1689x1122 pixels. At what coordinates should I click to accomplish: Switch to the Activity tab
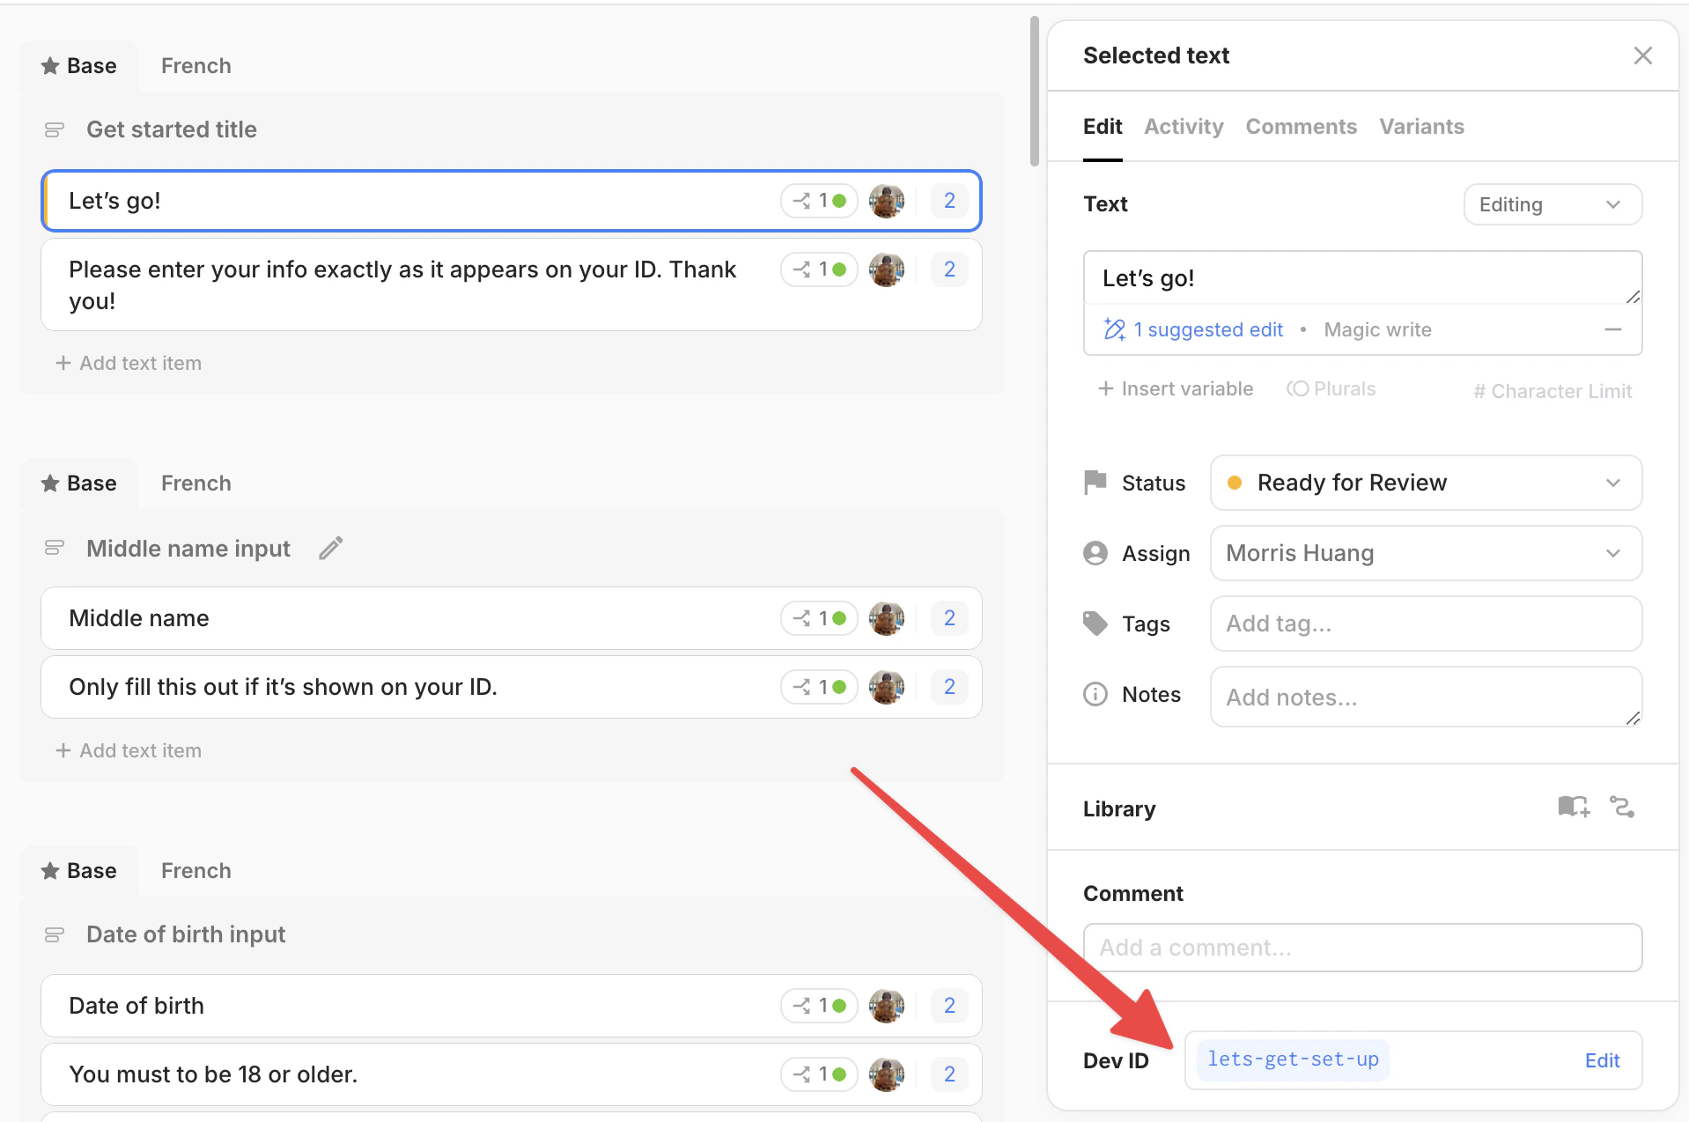[x=1184, y=127]
